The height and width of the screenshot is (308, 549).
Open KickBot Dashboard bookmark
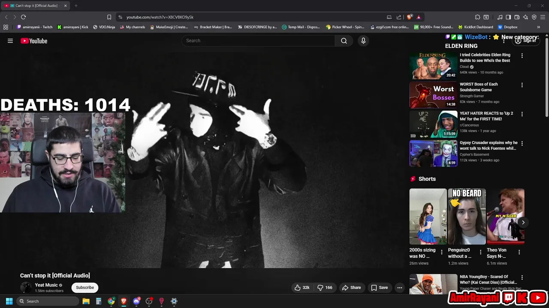(476, 27)
